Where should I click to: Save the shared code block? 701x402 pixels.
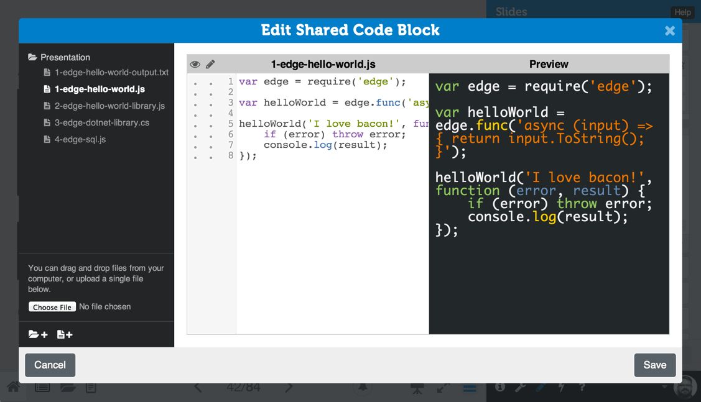point(654,365)
